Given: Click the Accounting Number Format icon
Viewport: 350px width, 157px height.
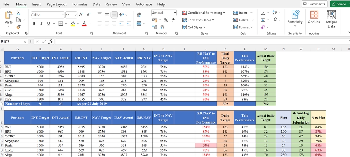Looking at the screenshot, I should (x=155, y=20).
